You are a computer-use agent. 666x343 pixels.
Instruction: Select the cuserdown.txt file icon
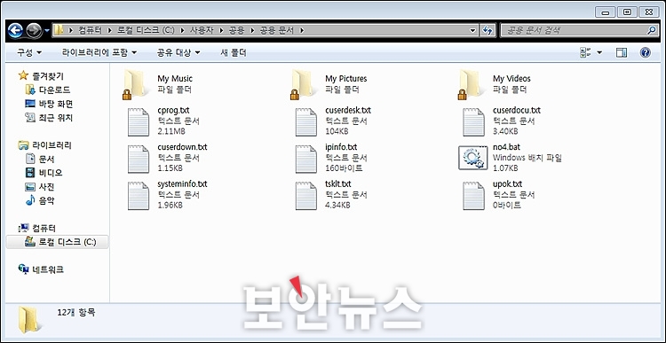tap(139, 159)
